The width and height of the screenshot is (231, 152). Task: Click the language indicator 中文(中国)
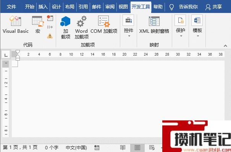coord(76,147)
